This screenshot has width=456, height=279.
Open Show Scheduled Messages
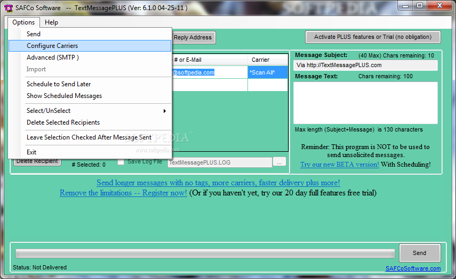coord(90,96)
